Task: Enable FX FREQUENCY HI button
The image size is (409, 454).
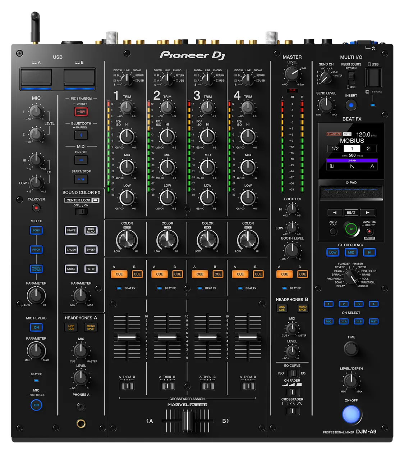Action: click(x=369, y=253)
